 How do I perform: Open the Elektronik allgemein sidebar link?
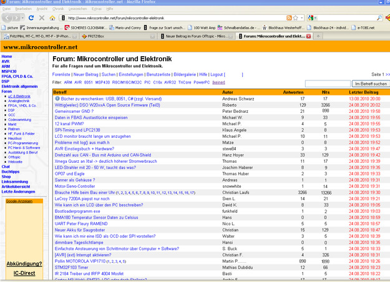19,86
